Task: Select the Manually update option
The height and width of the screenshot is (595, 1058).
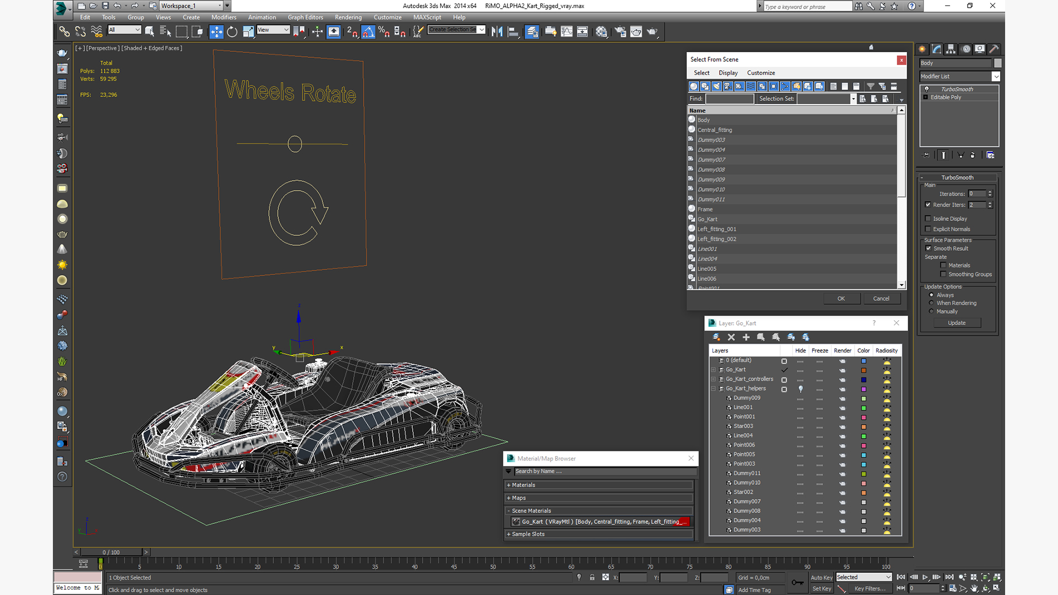Action: (x=932, y=311)
